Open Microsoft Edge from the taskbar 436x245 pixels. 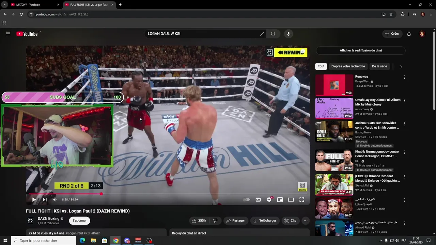click(82, 241)
